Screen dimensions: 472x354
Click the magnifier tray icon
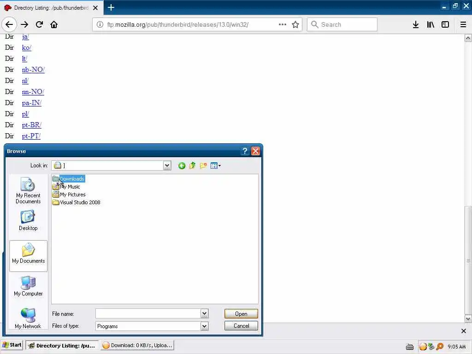point(440,347)
